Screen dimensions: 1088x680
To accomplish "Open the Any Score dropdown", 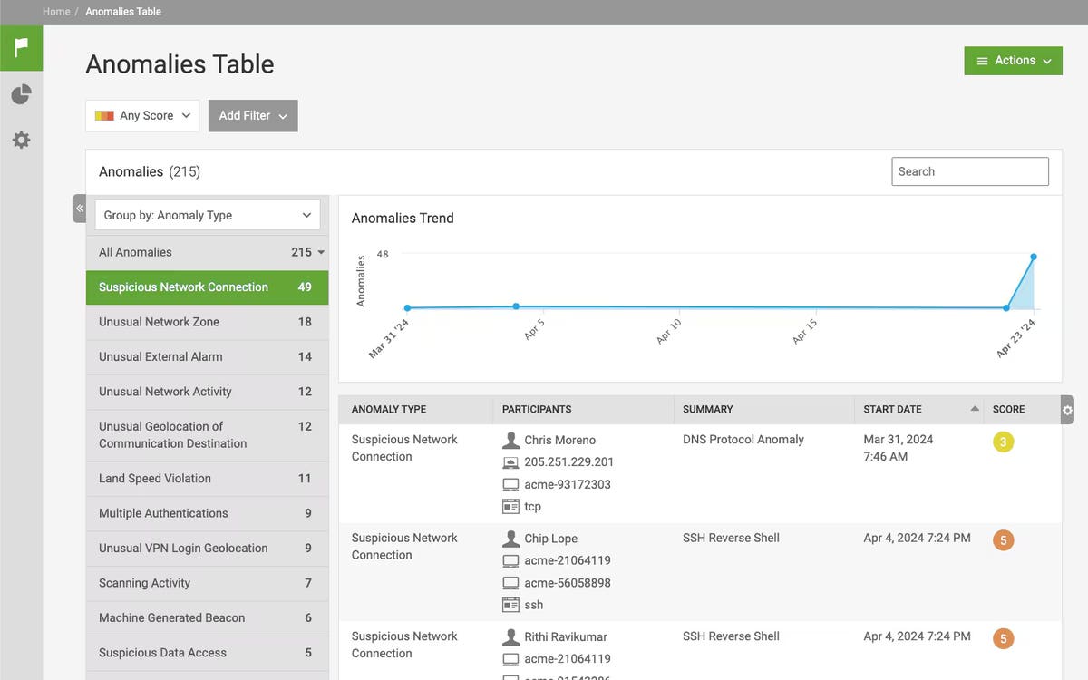I will pos(142,115).
